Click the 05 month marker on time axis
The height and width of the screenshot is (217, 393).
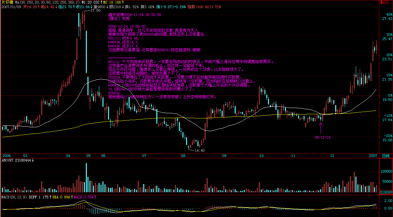tap(88, 156)
